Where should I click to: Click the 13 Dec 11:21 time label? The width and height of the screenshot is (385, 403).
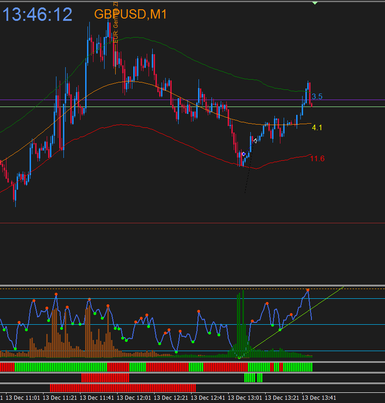tap(60, 397)
